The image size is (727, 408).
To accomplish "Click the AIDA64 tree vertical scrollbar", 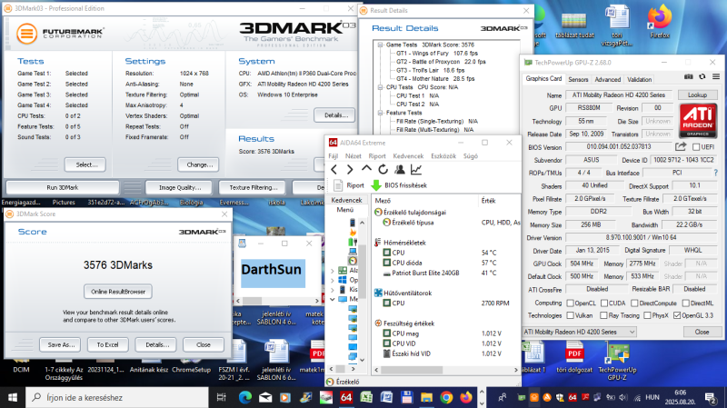I will point(362,291).
